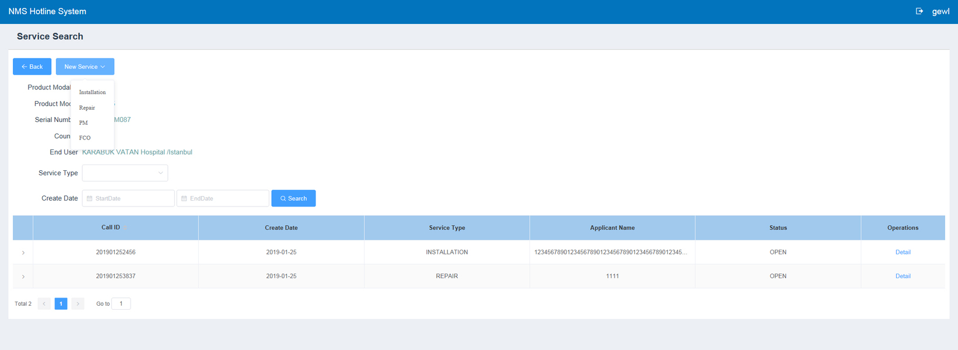Click the calendar icon in StartDate field

point(90,198)
